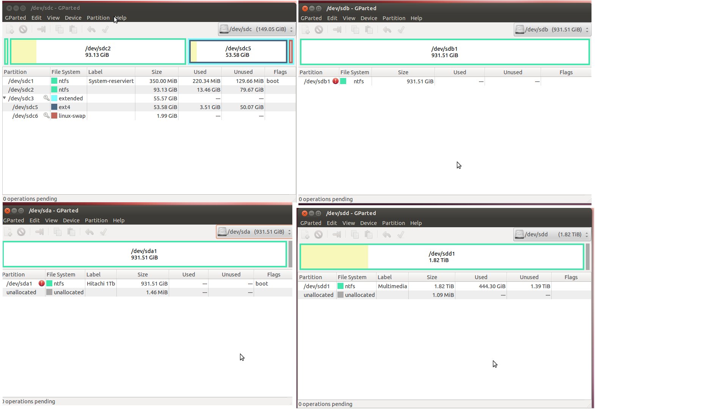Open the Partition menu in the /dev/sdc window
728x409 pixels.
point(98,18)
